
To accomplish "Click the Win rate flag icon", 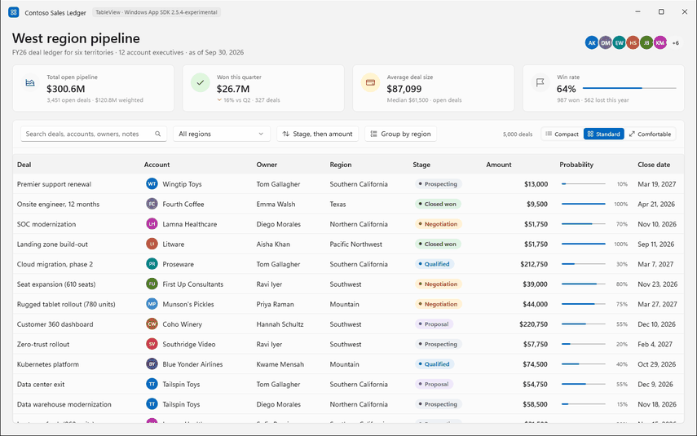I will (540, 82).
